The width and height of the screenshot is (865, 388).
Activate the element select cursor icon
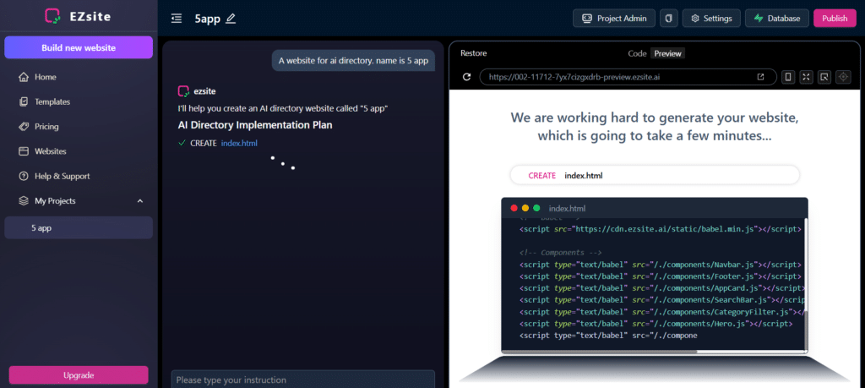pos(824,77)
